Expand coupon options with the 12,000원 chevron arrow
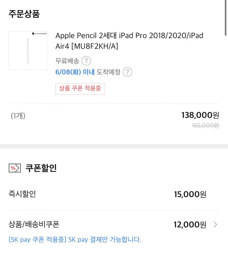Viewport: 228px width, 255px height. [215, 225]
